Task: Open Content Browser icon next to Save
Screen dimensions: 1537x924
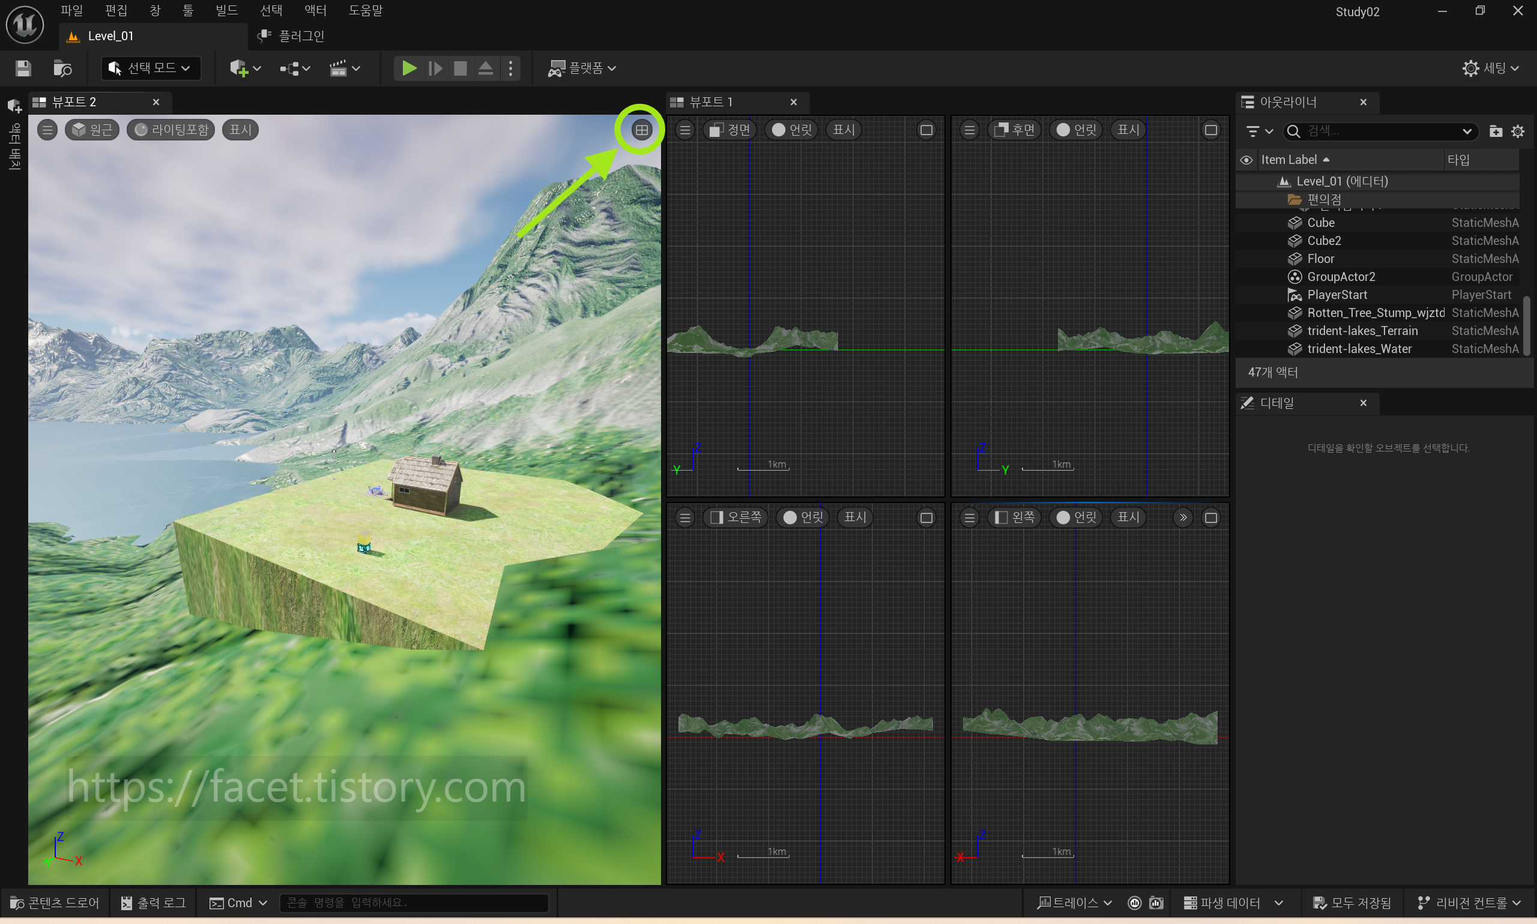Action: (62, 68)
